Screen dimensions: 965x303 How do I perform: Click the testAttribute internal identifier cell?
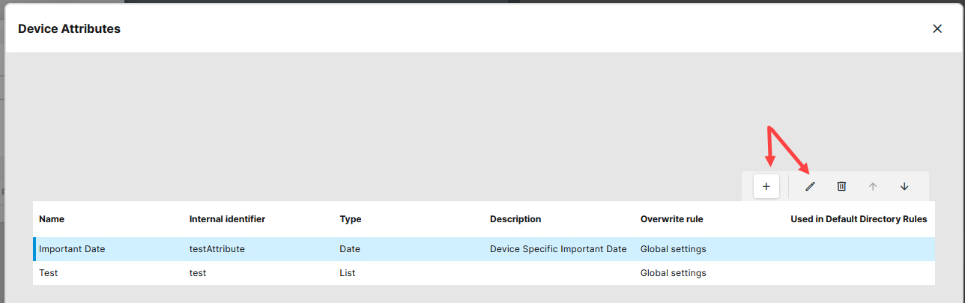[217, 249]
